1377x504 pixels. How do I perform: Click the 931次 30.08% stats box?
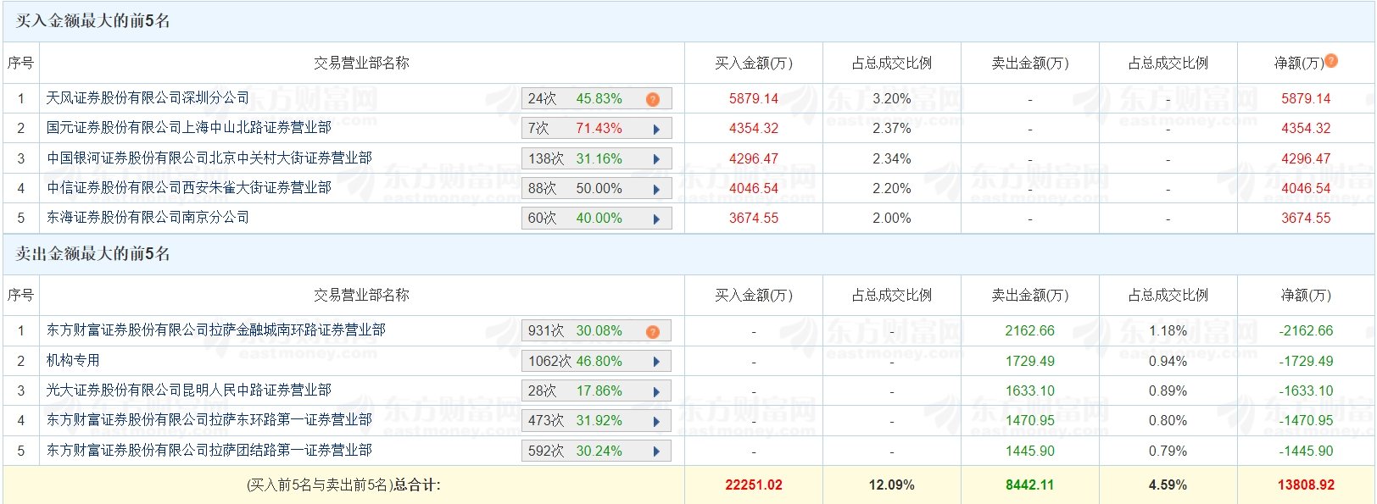pos(596,330)
